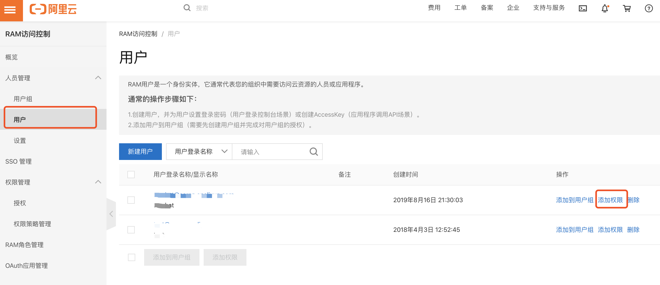Click 删除 for the 2019 user
Image resolution: width=660 pixels, height=285 pixels.
coord(633,200)
